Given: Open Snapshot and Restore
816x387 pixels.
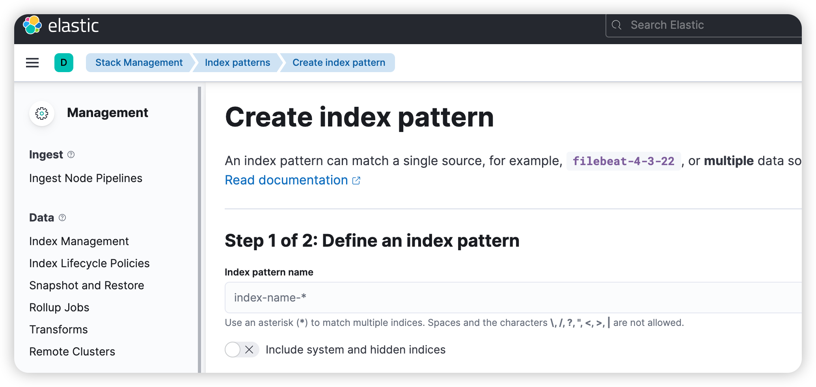Looking at the screenshot, I should tap(87, 285).
